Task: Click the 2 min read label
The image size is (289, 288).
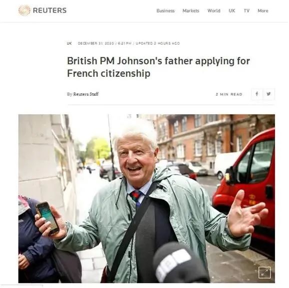Action: [x=229, y=94]
